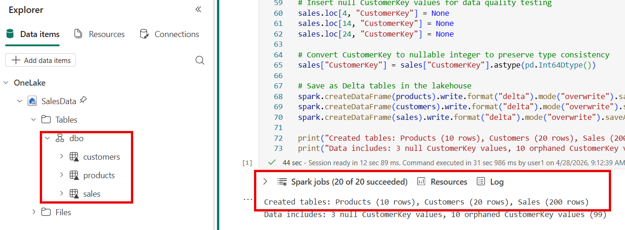Click the products table icon
The height and width of the screenshot is (230, 625).
click(74, 175)
